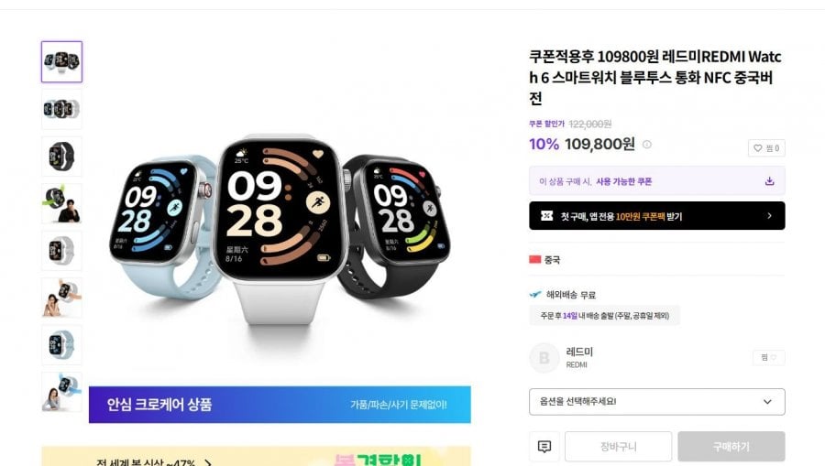Viewport: 825px width, 466px height.
Task: Toggle the brand 찜 favorite button
Action: [x=769, y=357]
